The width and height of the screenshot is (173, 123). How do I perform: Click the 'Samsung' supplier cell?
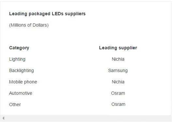118,70
